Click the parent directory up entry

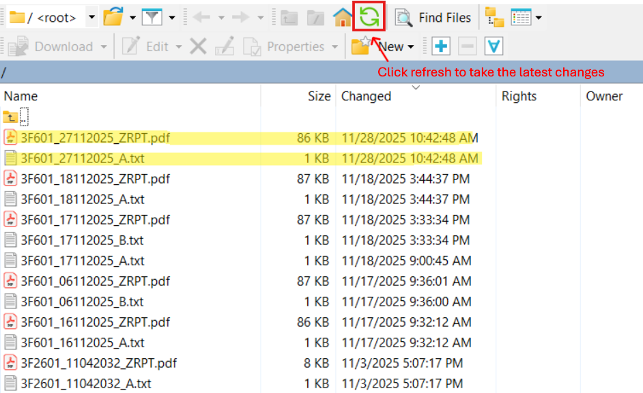pyautogui.click(x=16, y=117)
